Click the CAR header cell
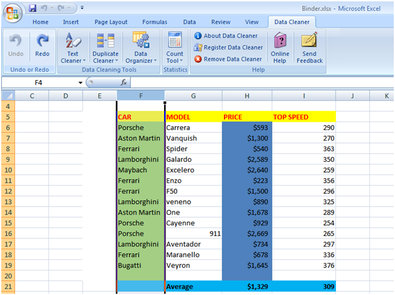This screenshot has height=295, width=395. (141, 117)
